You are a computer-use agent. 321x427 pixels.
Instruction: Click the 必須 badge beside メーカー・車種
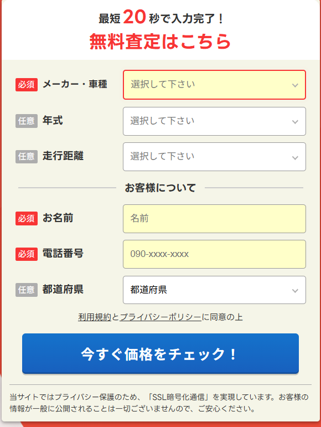[x=27, y=85]
